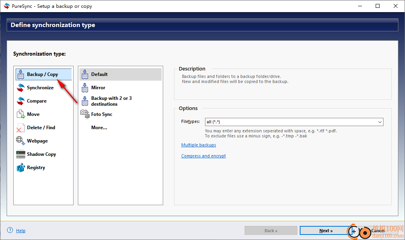405x240 pixels.
Task: Click the Shadow Copy drive icon
Action: 21,154
